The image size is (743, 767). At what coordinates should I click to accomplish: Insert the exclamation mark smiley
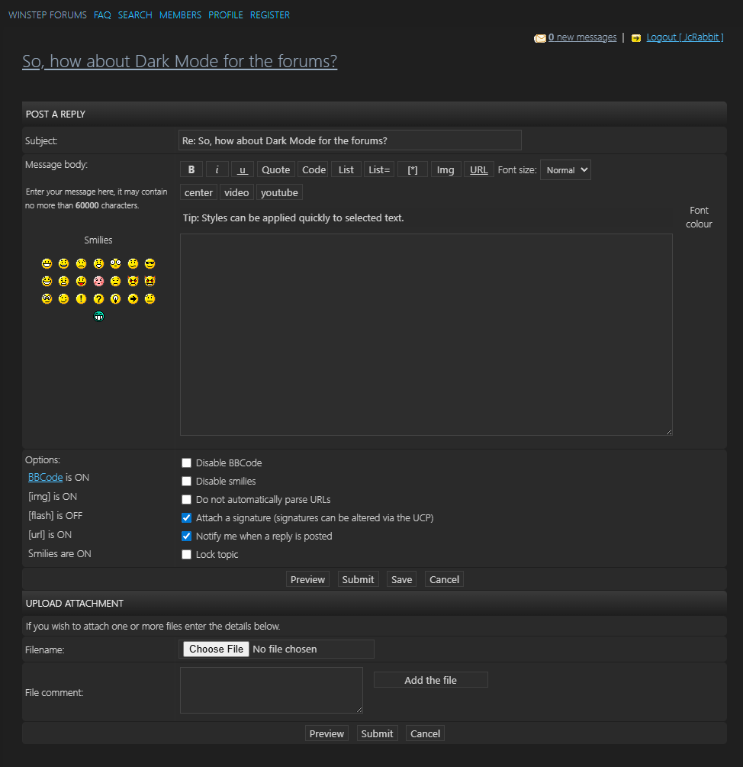pyautogui.click(x=81, y=298)
